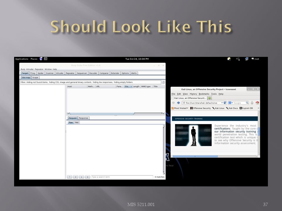Click the Google search magnifier icon
282x211 pixels.
point(247,103)
